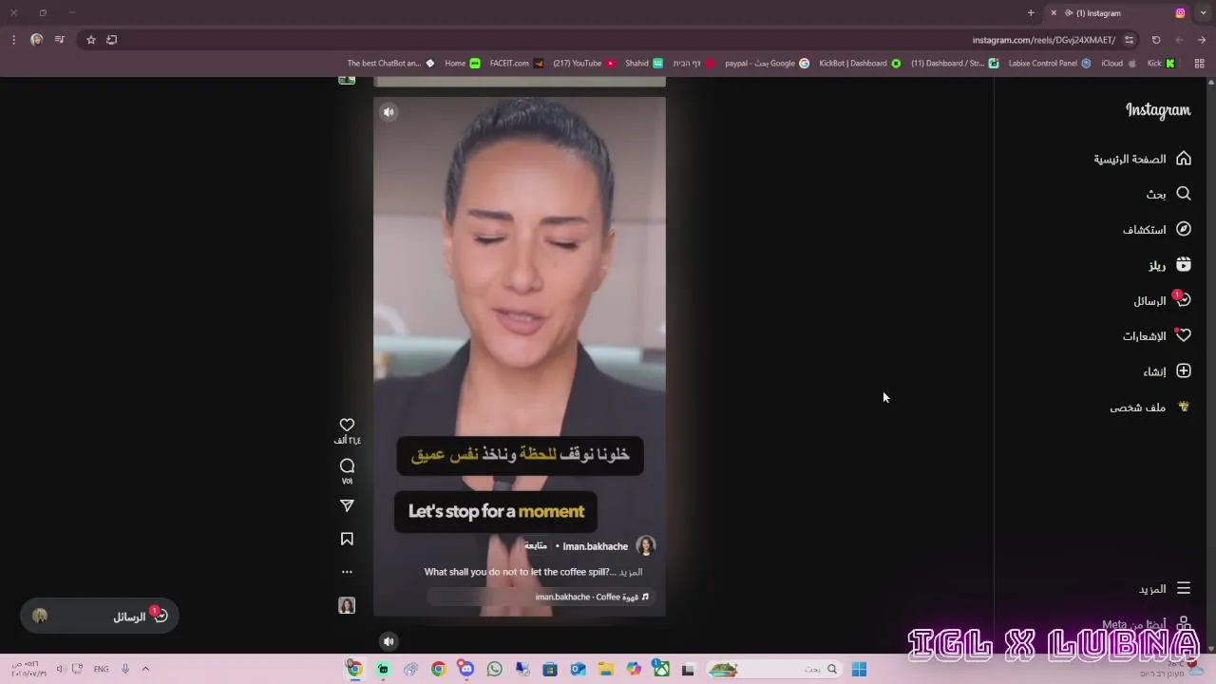The width and height of the screenshot is (1216, 684).
Task: Open File Explorer from the taskbar
Action: [605, 669]
